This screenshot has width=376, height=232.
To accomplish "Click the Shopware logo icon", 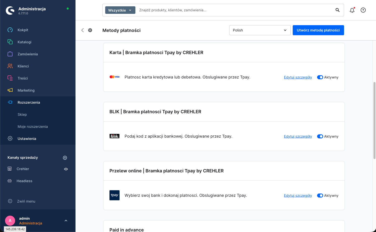I will tap(10, 11).
